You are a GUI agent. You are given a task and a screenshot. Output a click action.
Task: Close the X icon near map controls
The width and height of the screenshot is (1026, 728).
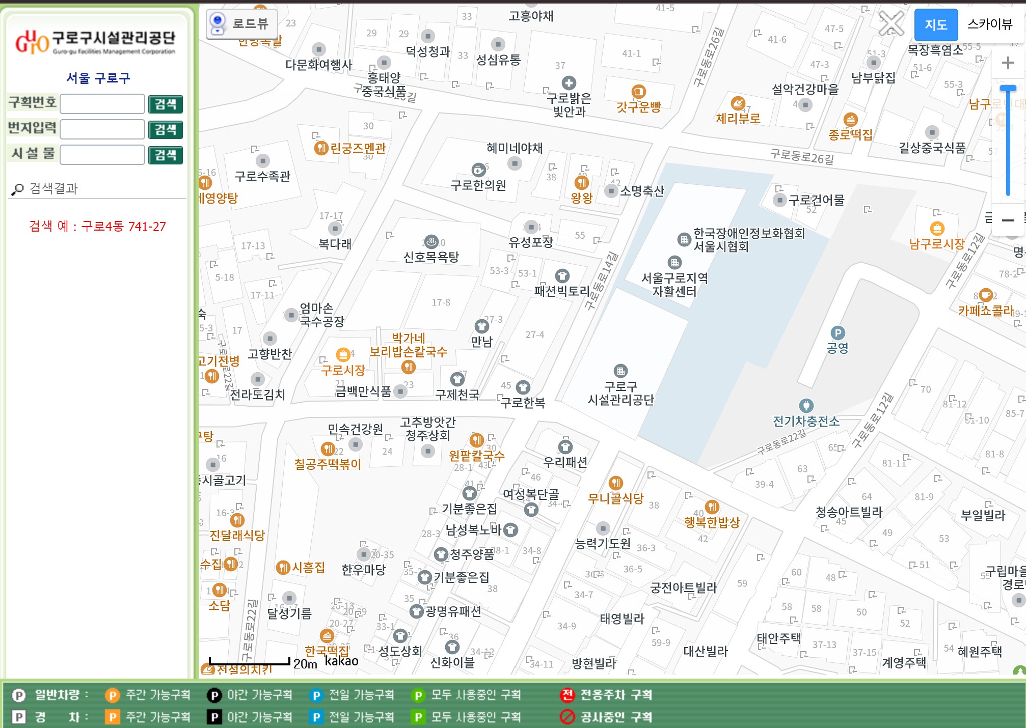pos(891,23)
